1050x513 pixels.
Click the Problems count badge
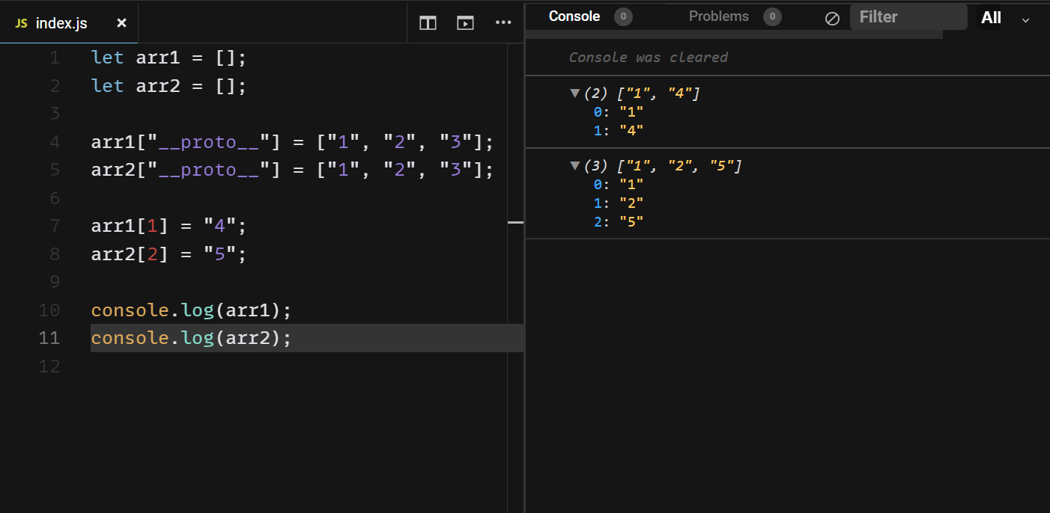point(772,16)
